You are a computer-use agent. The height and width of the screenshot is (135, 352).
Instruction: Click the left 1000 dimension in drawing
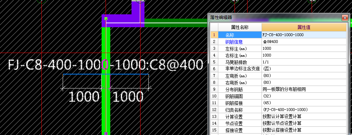[84, 97]
